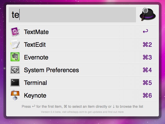Click the ⌘5 shortcut beside Terminal
The height and width of the screenshot is (124, 165).
pos(147,83)
